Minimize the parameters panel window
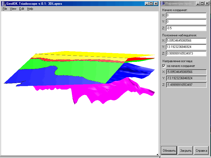Viewport: 211px width, 158px height. (x=198, y=4)
